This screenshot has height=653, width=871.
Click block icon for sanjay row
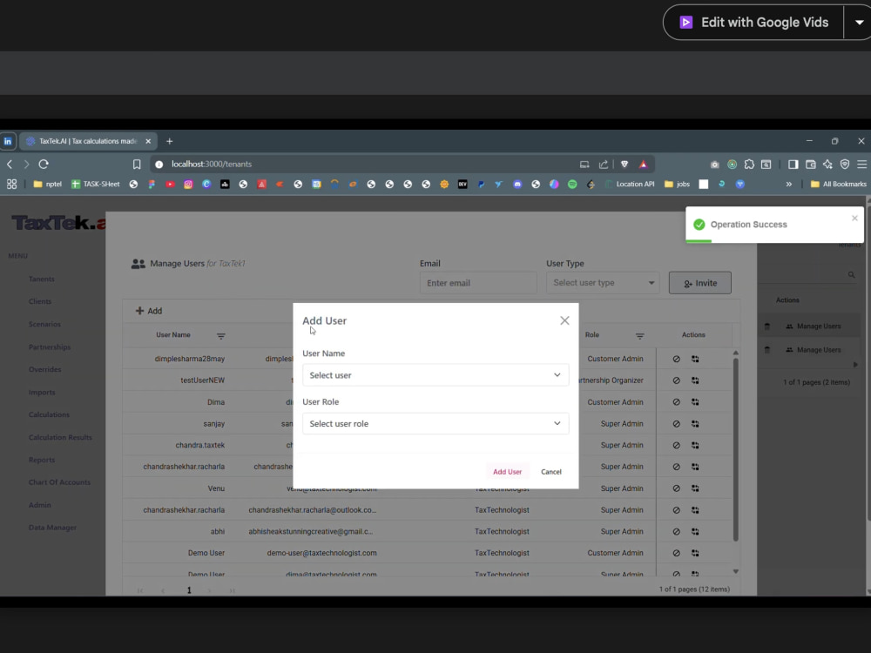tap(676, 424)
